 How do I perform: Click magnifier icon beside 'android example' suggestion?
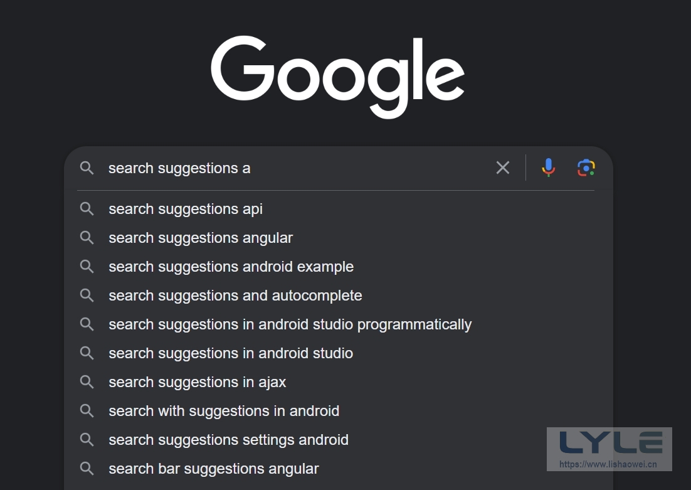pos(87,267)
